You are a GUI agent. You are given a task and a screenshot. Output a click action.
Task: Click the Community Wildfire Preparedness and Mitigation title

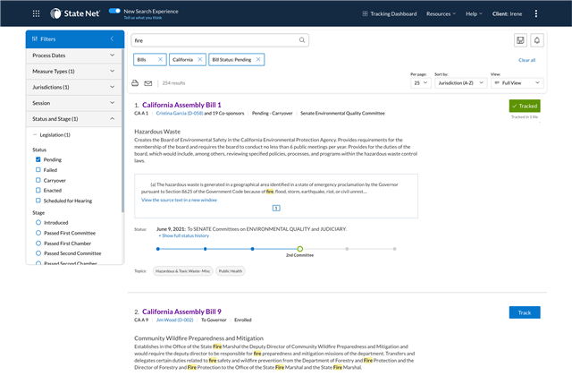point(198,338)
